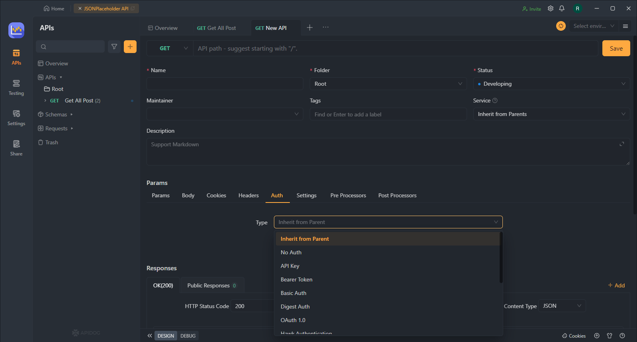The height and width of the screenshot is (342, 637).
Task: Click the API path input field
Action: (395, 48)
